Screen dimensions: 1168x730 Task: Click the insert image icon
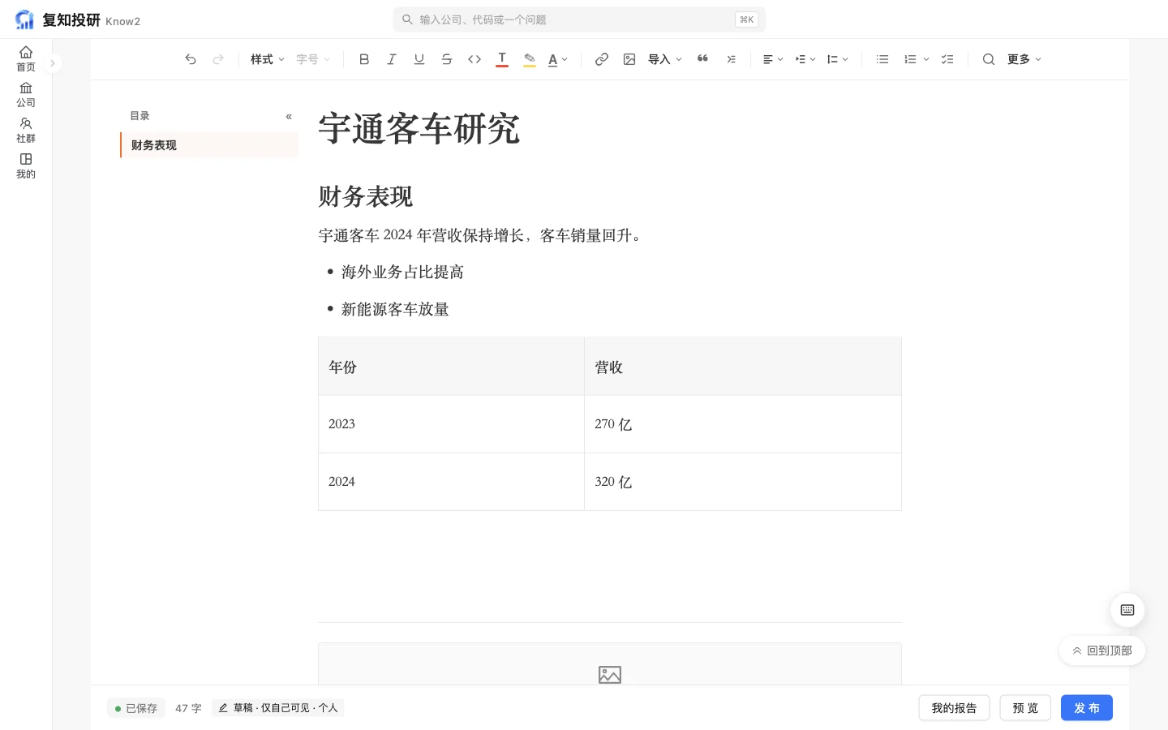point(629,59)
